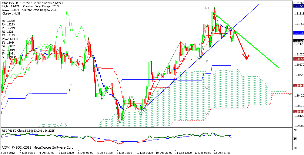Click the ACFX MetaQuotes copyright text

38,148
